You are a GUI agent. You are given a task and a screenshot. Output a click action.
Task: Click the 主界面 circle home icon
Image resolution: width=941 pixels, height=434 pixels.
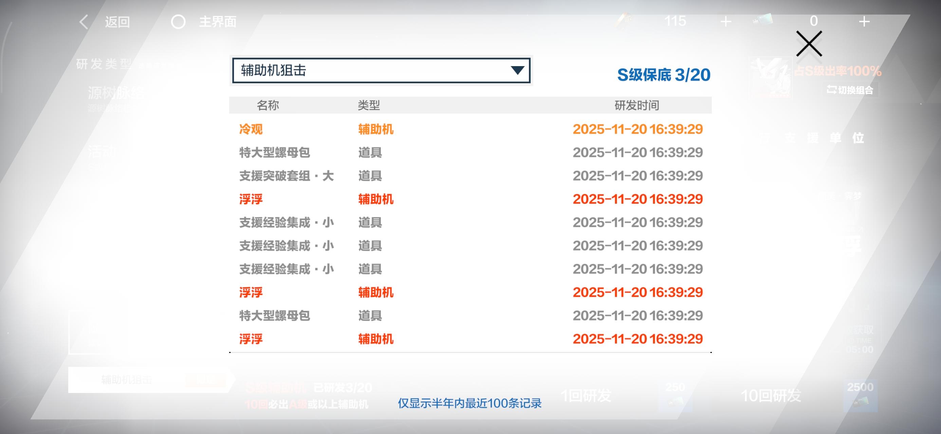(x=178, y=22)
